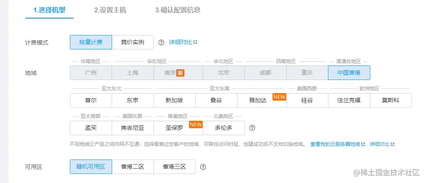Click the 可用区 label
426x183 pixels.
(x=34, y=167)
